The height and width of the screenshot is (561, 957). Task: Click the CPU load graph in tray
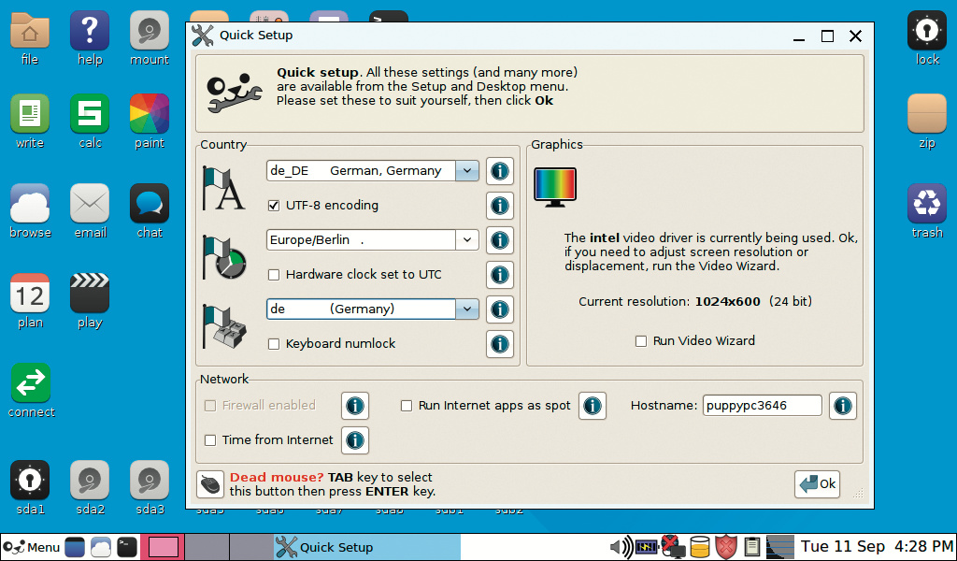click(780, 548)
